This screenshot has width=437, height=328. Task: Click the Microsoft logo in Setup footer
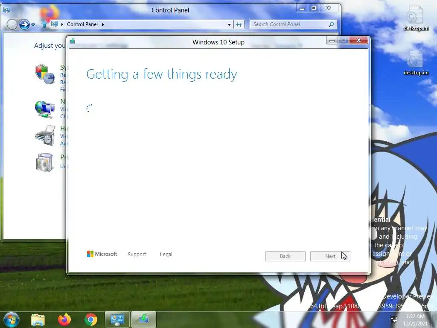[102, 254]
